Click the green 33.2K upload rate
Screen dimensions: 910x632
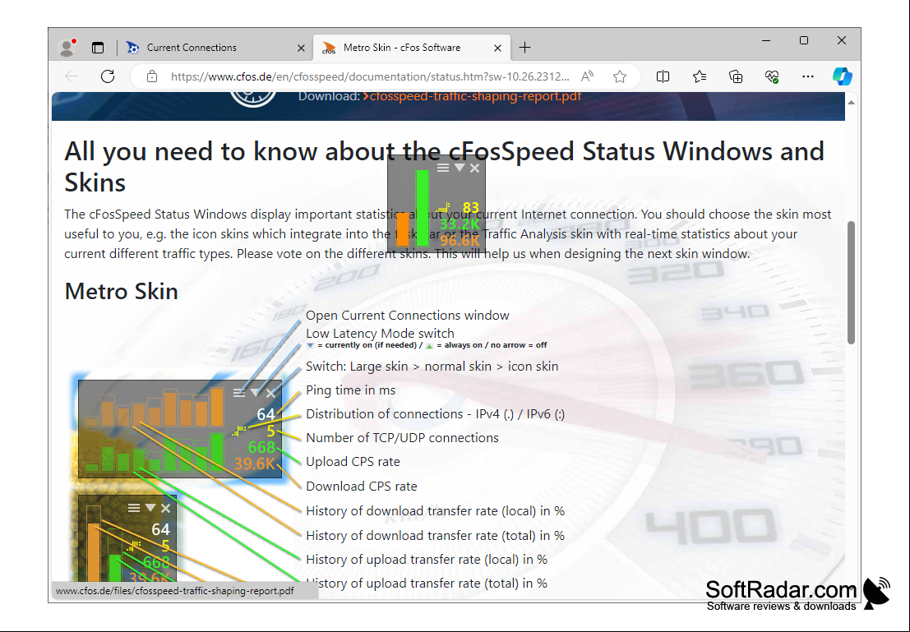click(x=460, y=224)
